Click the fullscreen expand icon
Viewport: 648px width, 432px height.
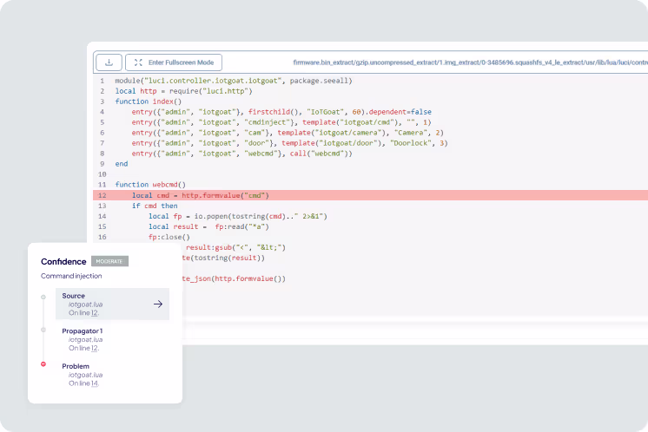[138, 62]
